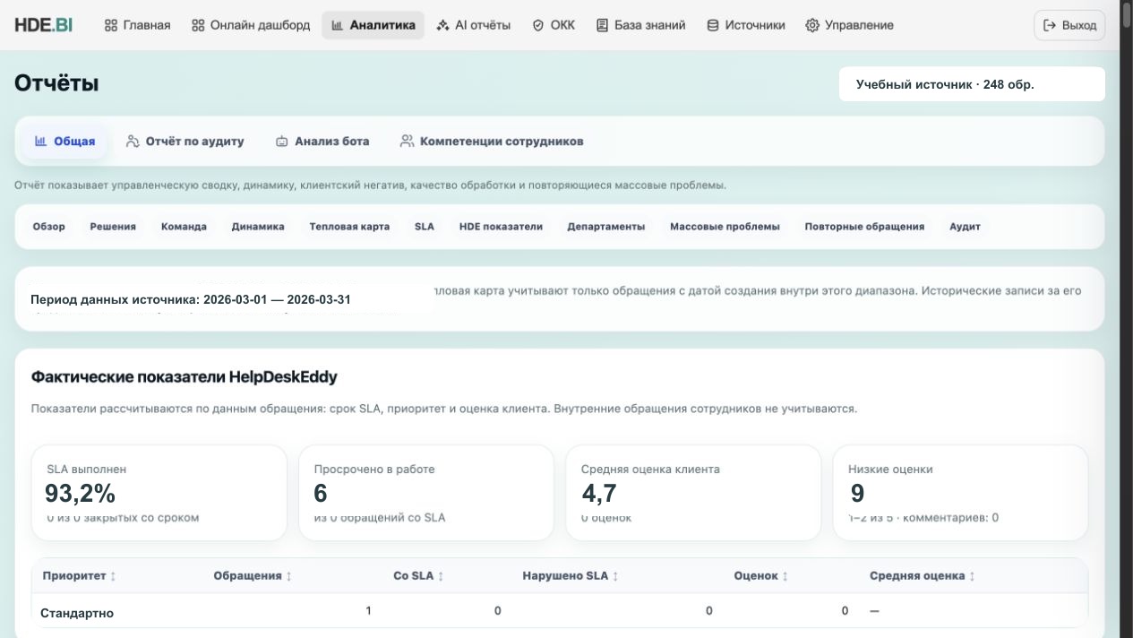Click the Компетенции сотрудников people icon

pos(407,141)
